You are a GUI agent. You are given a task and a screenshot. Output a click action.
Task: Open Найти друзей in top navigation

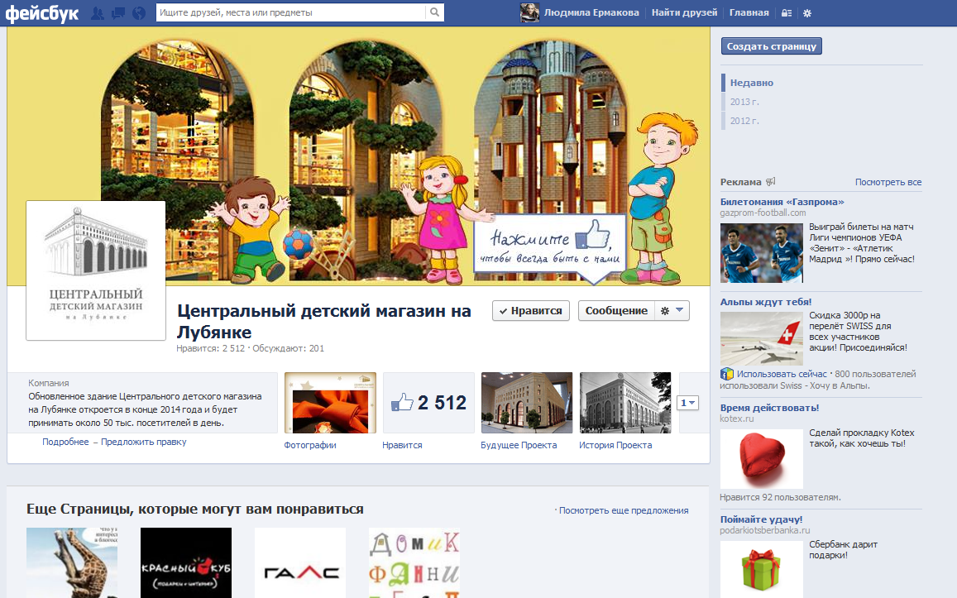click(x=684, y=12)
